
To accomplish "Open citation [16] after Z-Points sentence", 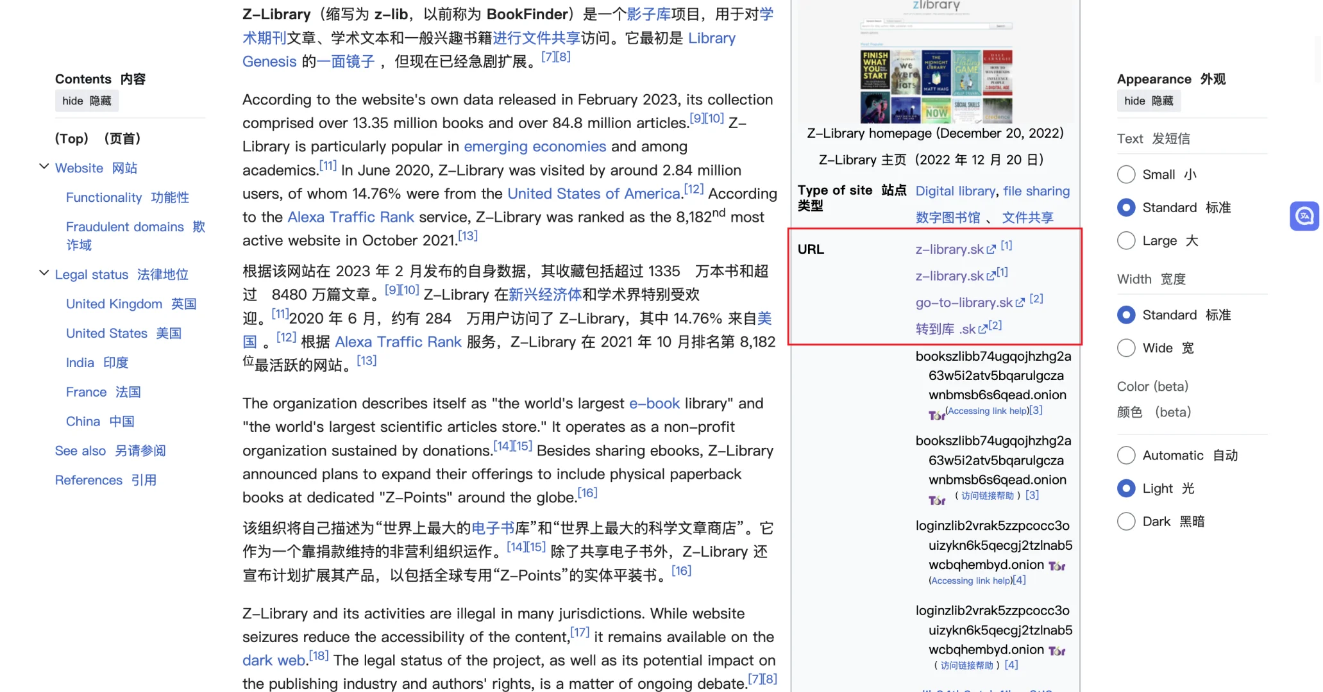I will [x=587, y=493].
